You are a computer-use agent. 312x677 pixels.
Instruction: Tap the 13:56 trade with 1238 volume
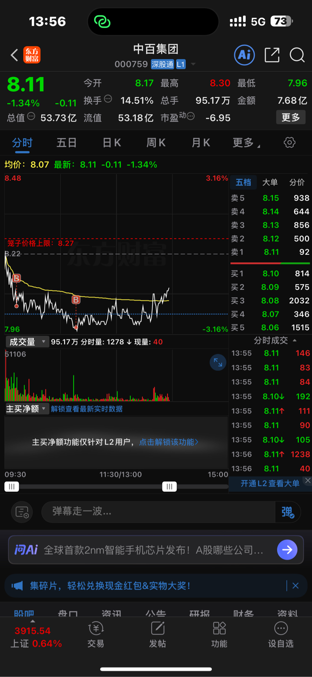click(x=270, y=454)
